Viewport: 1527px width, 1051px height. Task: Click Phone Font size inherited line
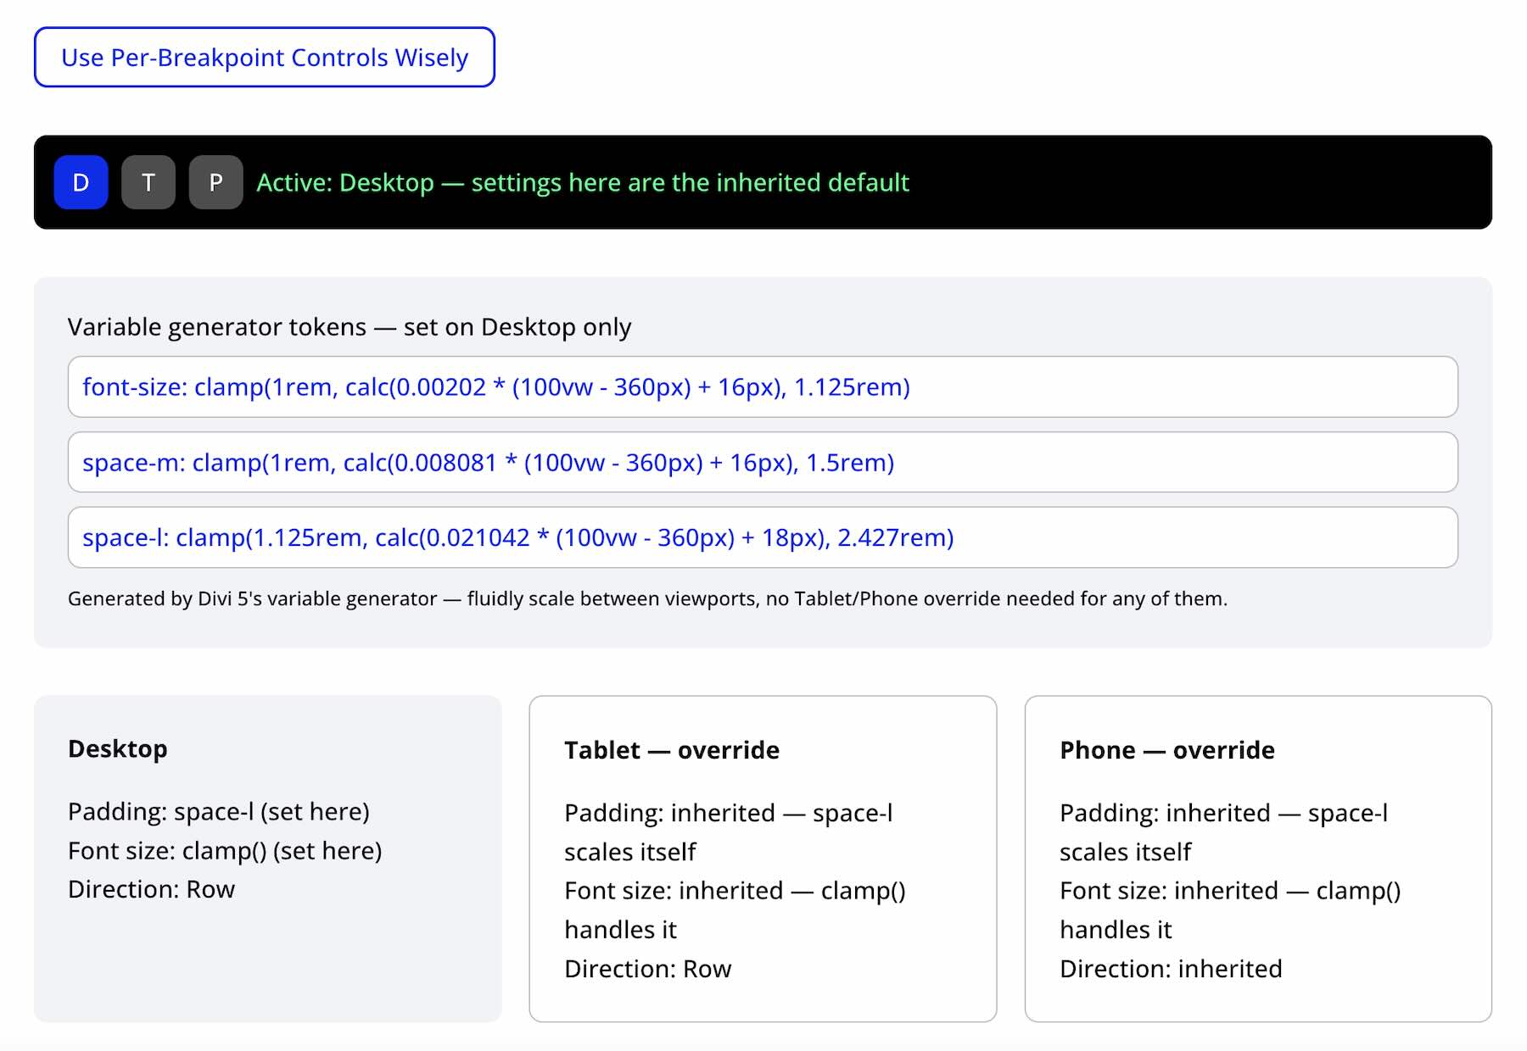1230,910
